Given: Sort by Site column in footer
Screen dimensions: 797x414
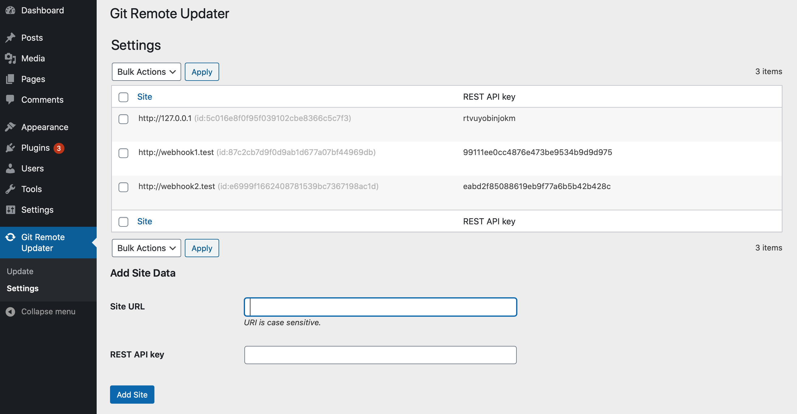Looking at the screenshot, I should coord(144,222).
